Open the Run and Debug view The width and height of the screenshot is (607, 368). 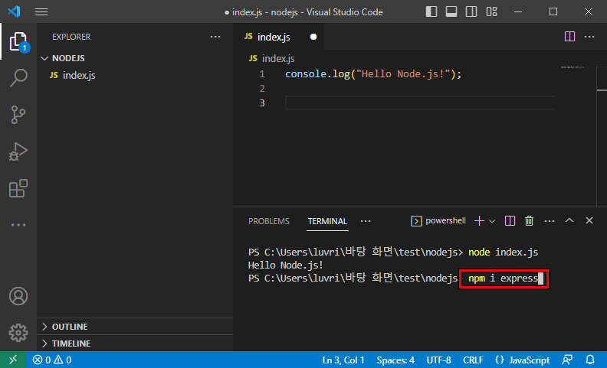click(18, 151)
